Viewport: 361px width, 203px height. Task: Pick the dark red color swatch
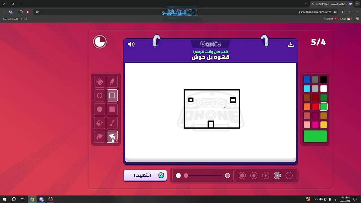(315, 98)
